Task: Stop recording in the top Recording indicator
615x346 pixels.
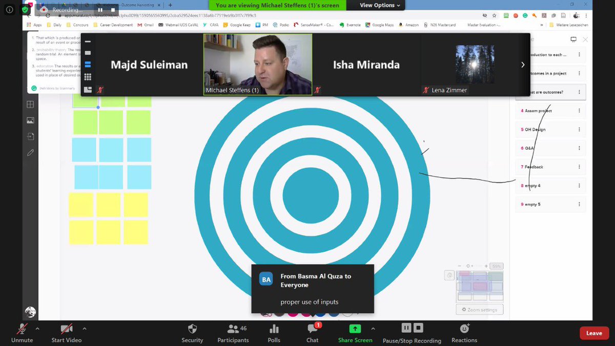Action: tap(113, 10)
